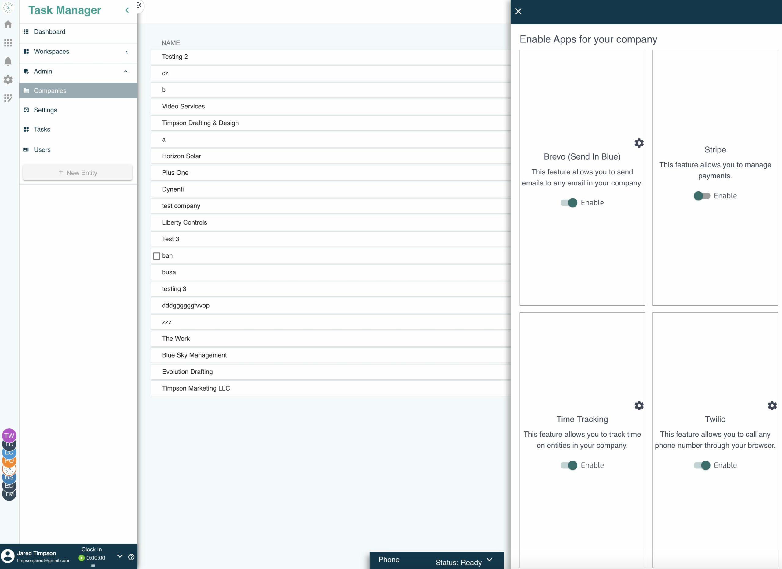Open the dddggggggfvvop company row
Image resolution: width=782 pixels, height=569 pixels.
click(331, 305)
